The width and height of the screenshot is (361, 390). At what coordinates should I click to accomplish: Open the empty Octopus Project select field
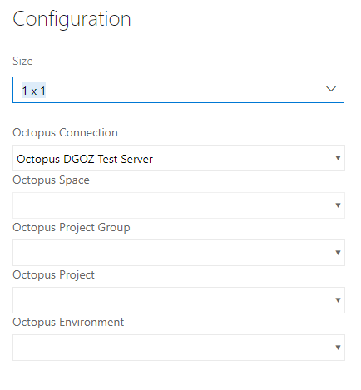click(x=179, y=300)
